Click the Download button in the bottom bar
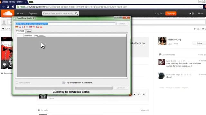The image size is (206, 115). (x=121, y=88)
